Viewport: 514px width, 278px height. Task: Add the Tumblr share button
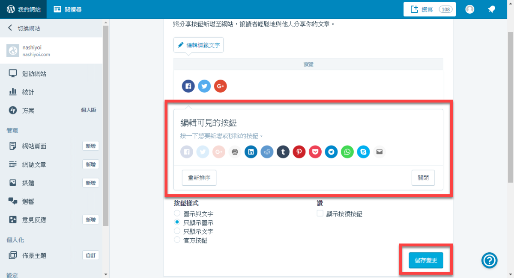(x=283, y=152)
